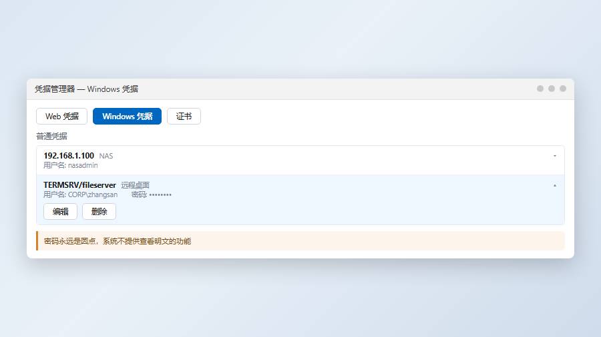Screen dimensions: 601x337
Task: Click the 删除 button for TERMSRV/fileserver
Action: click(x=99, y=212)
